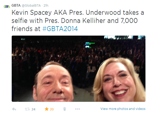Open the #GBTA2014 hashtag link
The image size is (149, 115).
tap(60, 29)
